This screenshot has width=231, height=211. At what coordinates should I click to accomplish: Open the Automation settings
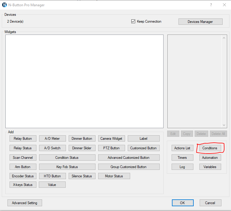pyautogui.click(x=210, y=158)
